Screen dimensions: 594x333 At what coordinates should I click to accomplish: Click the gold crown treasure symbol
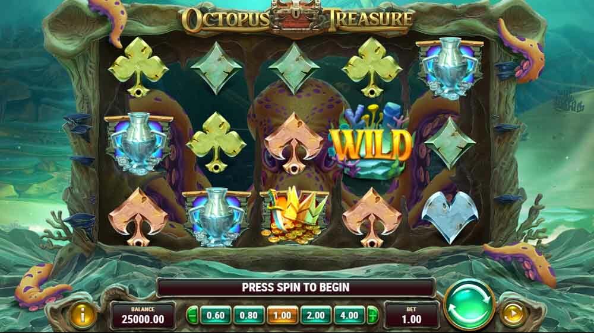[293, 216]
